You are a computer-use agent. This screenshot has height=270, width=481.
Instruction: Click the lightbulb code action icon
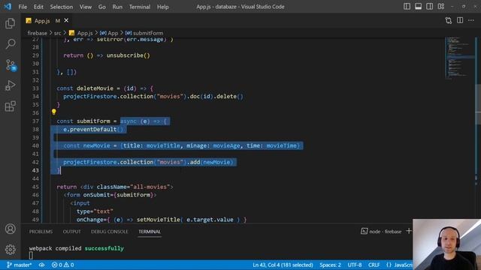pos(54,112)
